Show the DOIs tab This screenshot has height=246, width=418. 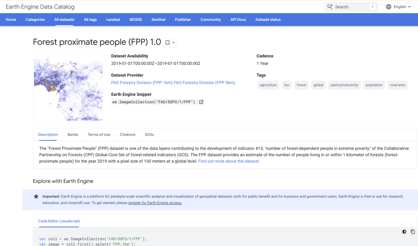pos(149,135)
